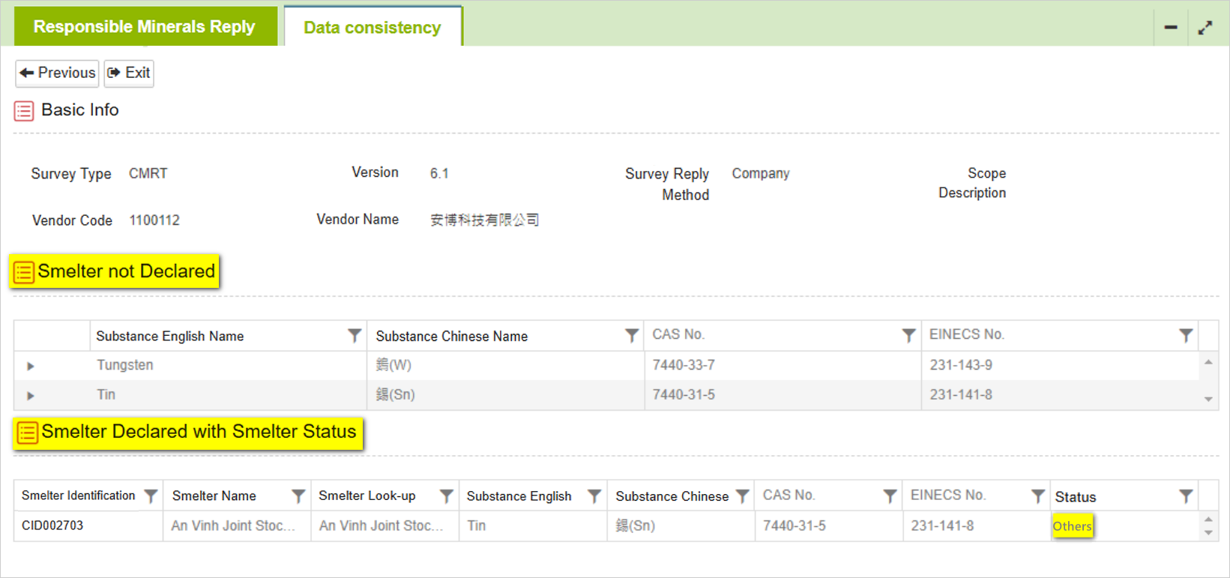This screenshot has width=1230, height=578.
Task: Click the vendor code 1100112
Action: pyautogui.click(x=154, y=220)
